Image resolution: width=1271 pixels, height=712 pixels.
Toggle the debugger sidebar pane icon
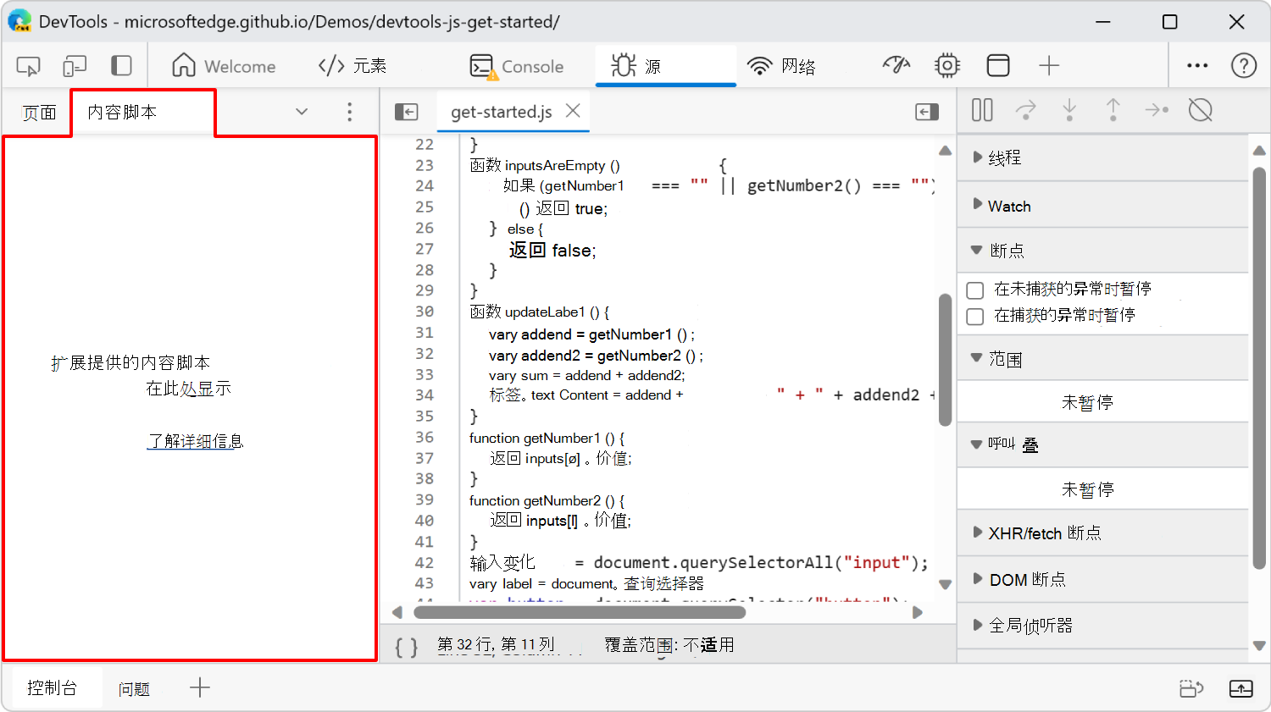point(927,112)
